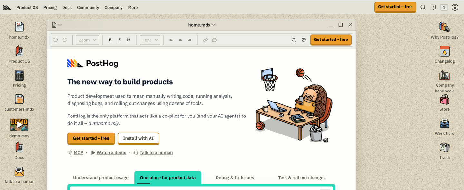The height and width of the screenshot is (190, 464).
Task: Open the Company menu
Action: click(x=113, y=7)
